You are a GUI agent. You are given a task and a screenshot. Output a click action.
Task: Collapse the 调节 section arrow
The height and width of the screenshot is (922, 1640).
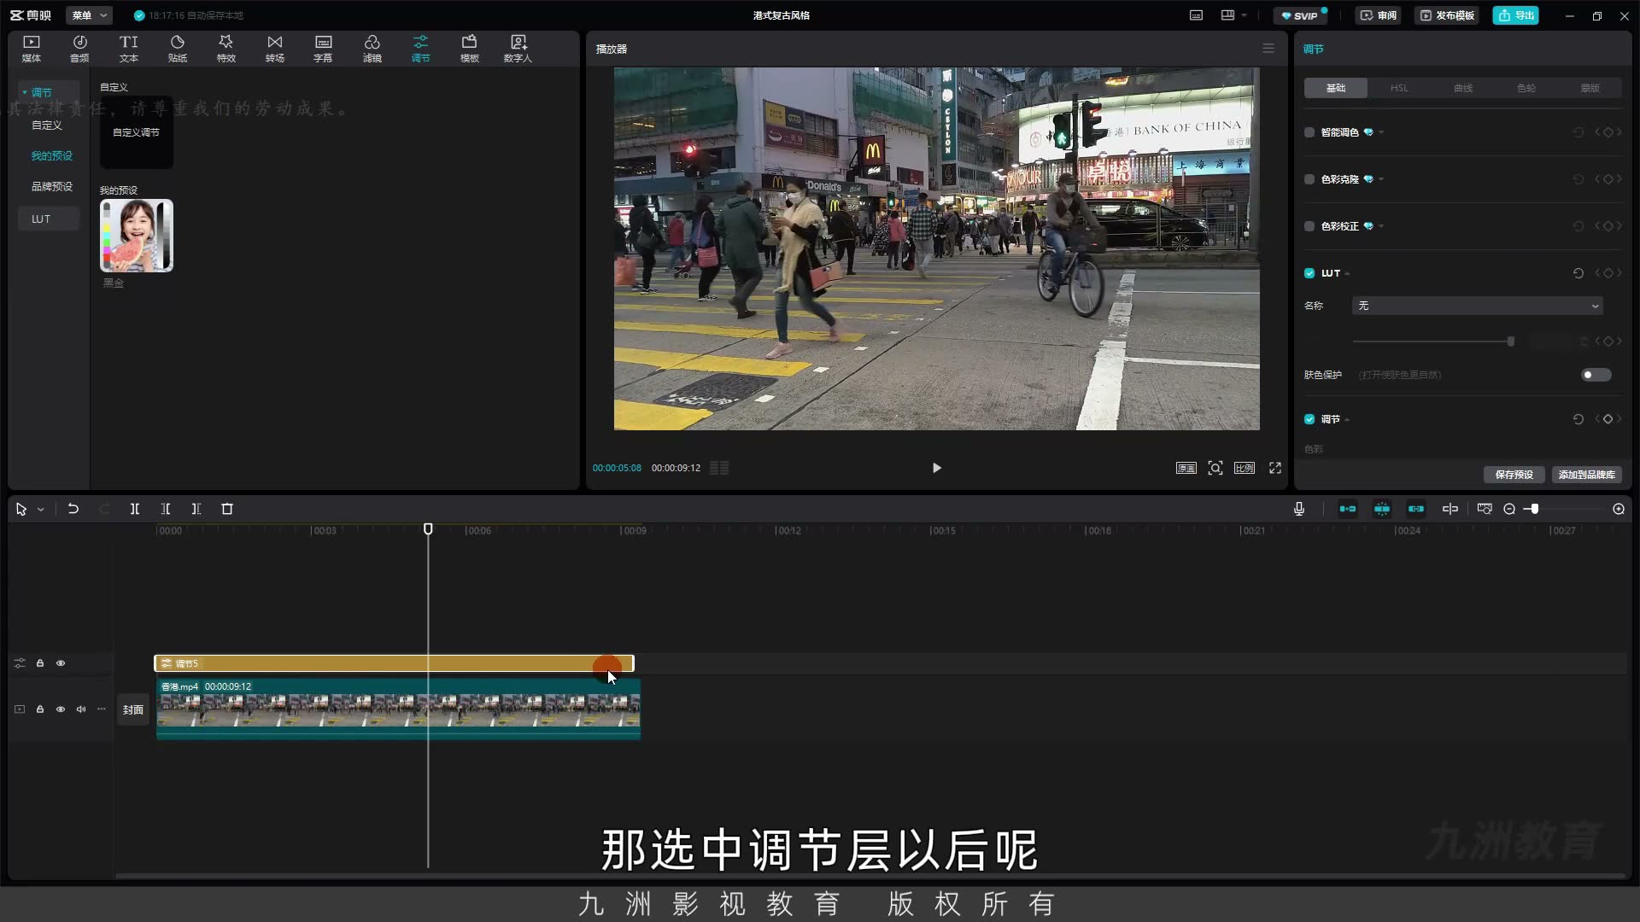1347,420
